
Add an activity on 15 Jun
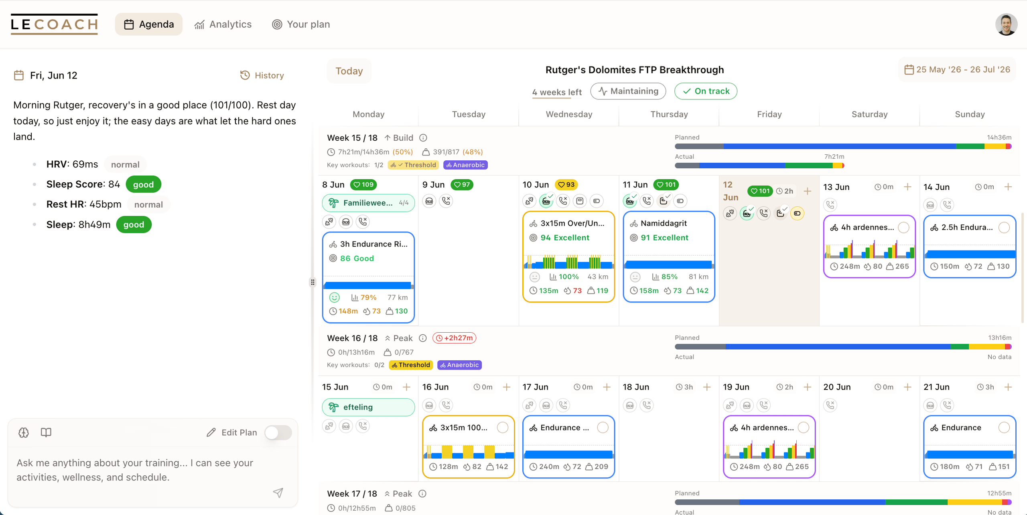tap(406, 387)
